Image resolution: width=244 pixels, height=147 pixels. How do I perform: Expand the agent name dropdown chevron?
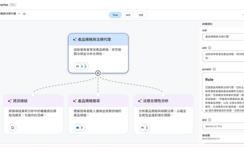tap(19, 14)
